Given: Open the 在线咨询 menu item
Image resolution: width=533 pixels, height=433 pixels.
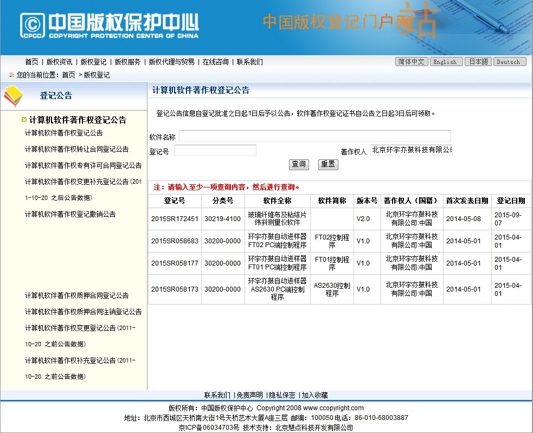Looking at the screenshot, I should pyautogui.click(x=215, y=62).
